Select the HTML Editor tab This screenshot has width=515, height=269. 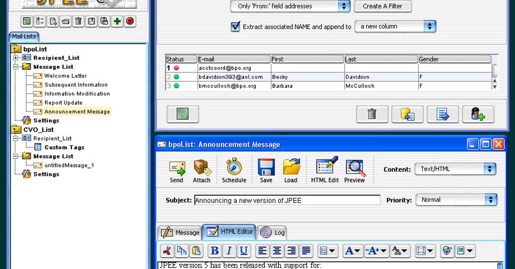pyautogui.click(x=230, y=232)
